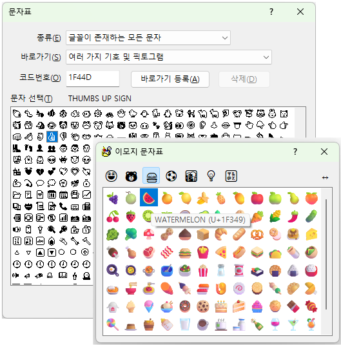The width and height of the screenshot is (341, 345).
Task: Select the cupcake emoji
Action: pos(257,306)
